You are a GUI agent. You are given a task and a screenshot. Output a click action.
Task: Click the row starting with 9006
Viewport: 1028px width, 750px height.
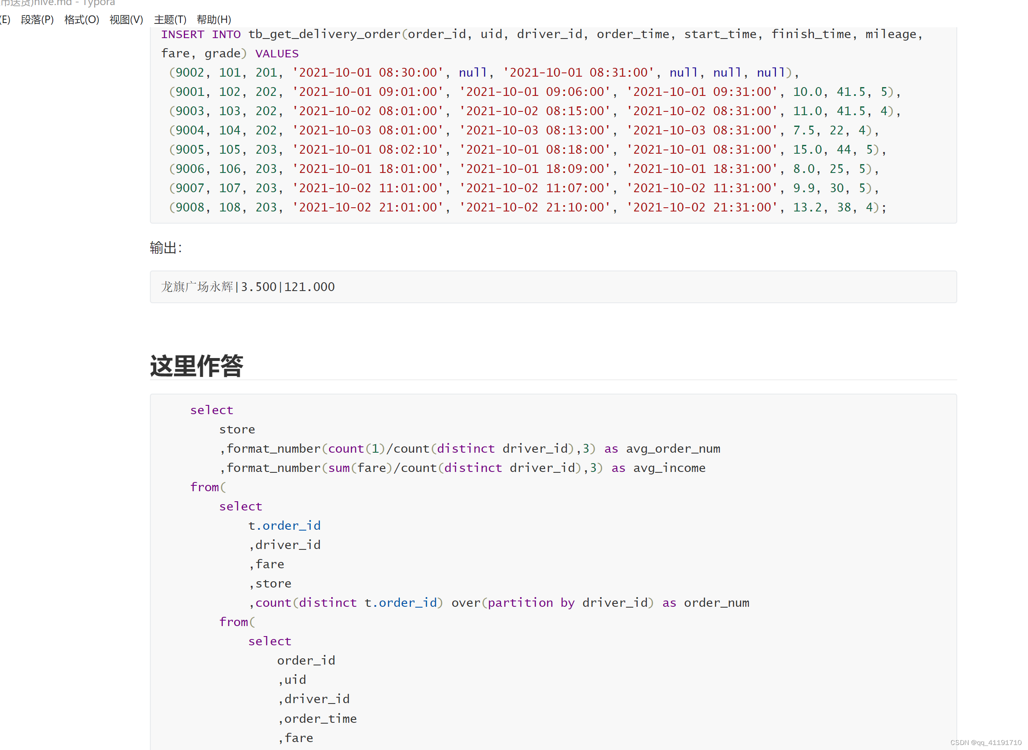click(x=524, y=169)
